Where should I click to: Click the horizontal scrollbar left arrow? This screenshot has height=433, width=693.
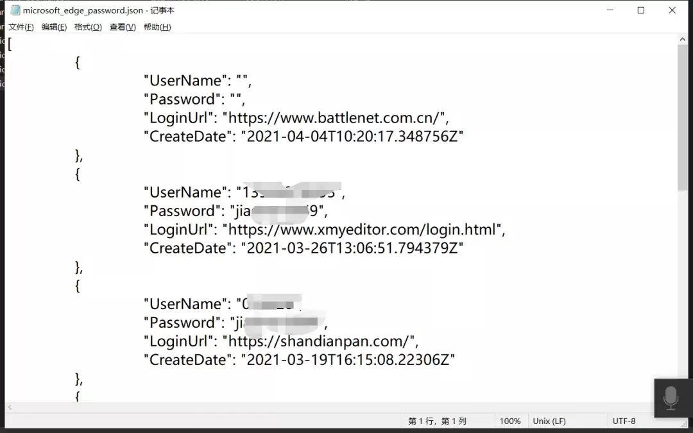(x=10, y=407)
